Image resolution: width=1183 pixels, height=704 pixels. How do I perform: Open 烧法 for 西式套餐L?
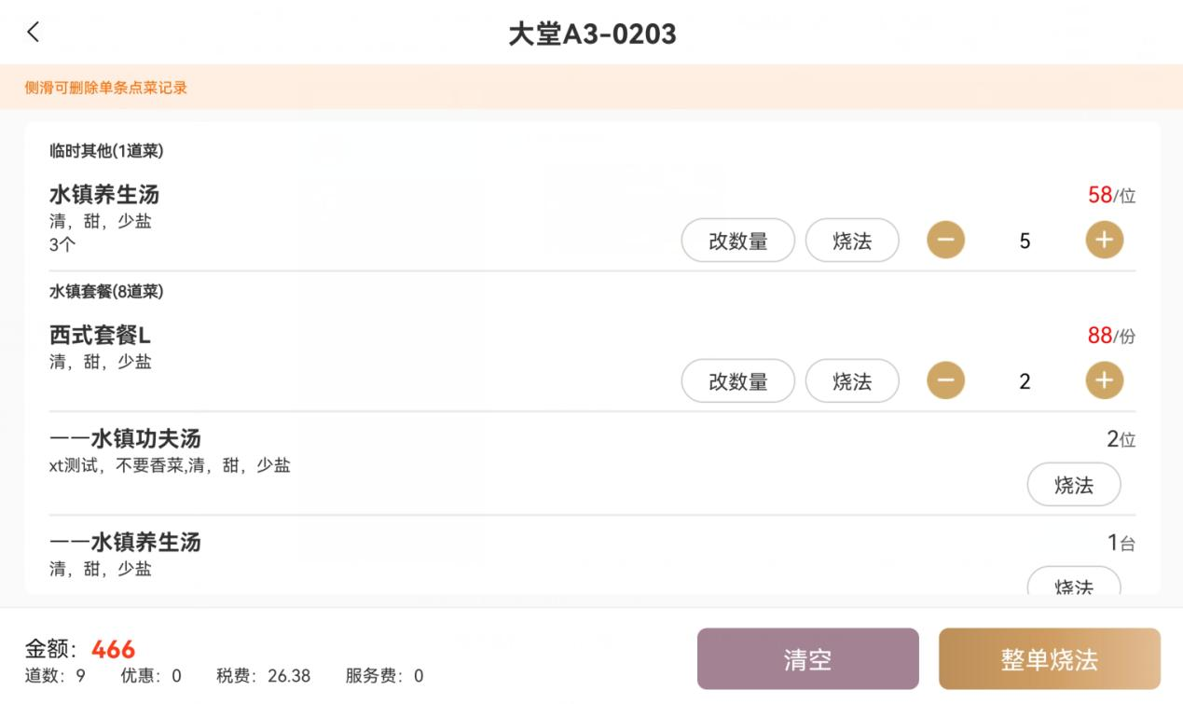pos(852,380)
